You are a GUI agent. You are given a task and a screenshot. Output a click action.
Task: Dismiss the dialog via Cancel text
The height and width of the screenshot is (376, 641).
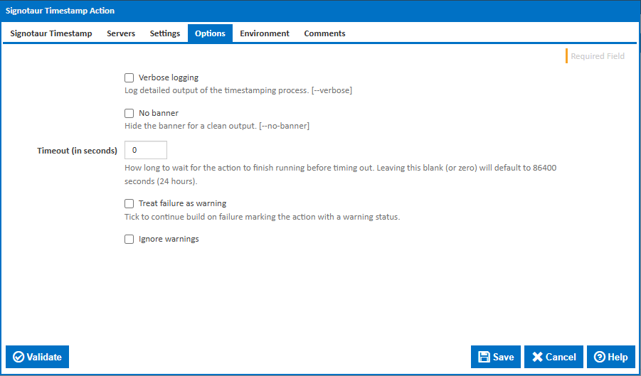(x=561, y=357)
